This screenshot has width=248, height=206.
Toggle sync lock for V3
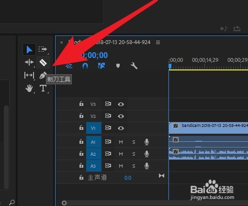point(108,104)
